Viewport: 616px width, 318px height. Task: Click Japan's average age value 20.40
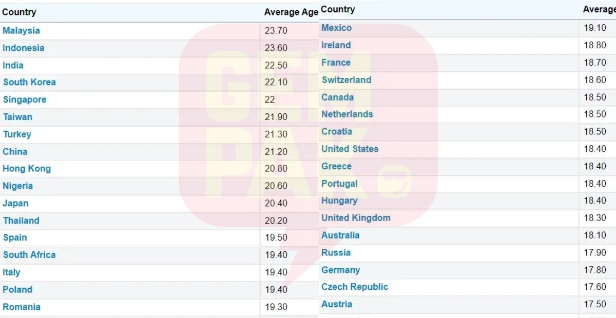[x=276, y=204]
